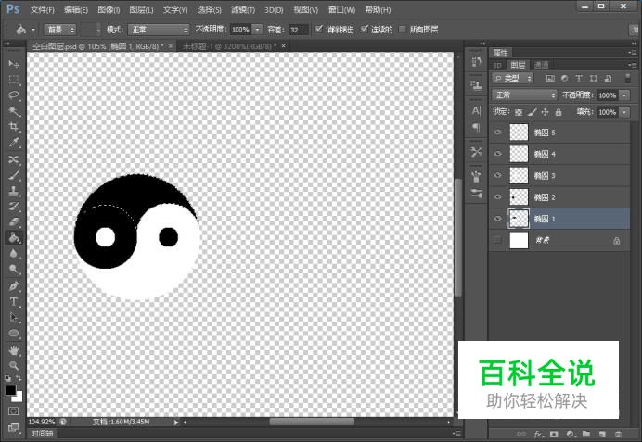Hide the 椭圆 5 layer

497,133
